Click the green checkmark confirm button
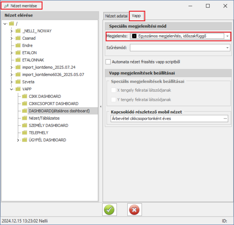The width and height of the screenshot is (234, 225). coord(109,209)
